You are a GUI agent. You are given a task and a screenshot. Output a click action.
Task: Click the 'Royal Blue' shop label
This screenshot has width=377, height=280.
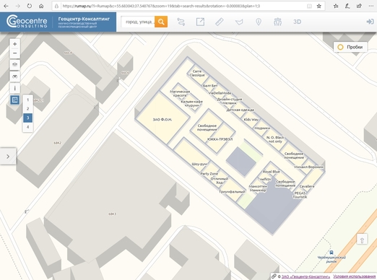272,172
